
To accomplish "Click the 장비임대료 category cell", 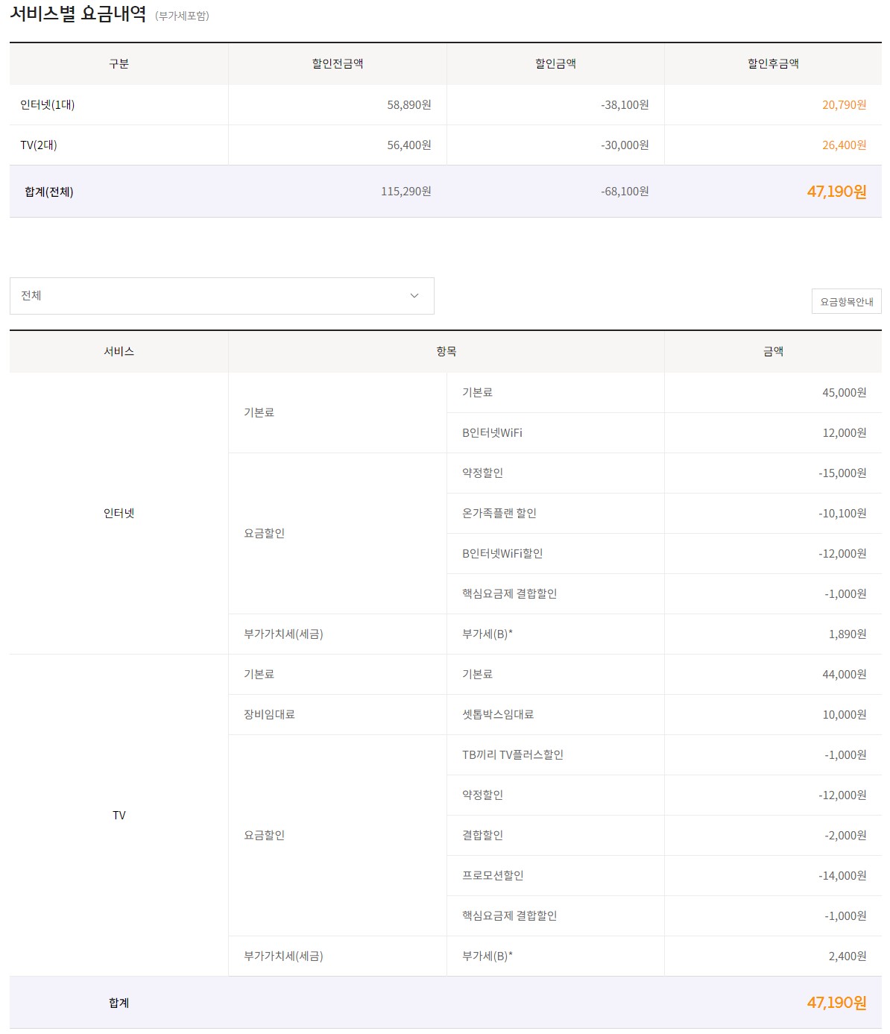I will coord(269,715).
